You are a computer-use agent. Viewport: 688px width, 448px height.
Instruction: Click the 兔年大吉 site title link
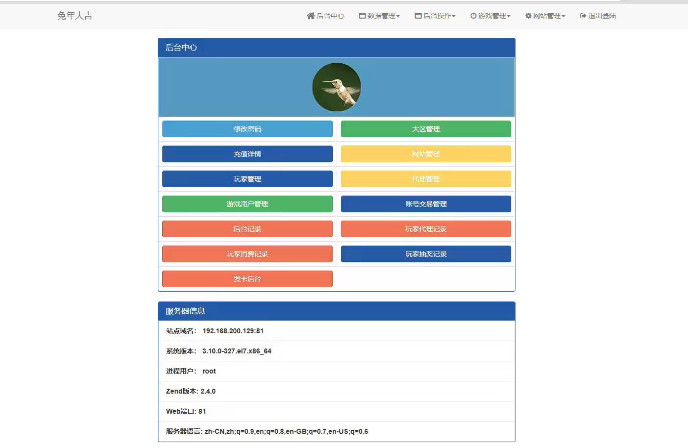[74, 16]
